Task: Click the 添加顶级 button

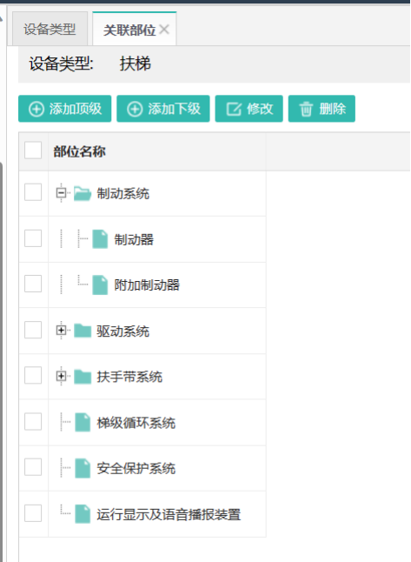Action: [65, 109]
